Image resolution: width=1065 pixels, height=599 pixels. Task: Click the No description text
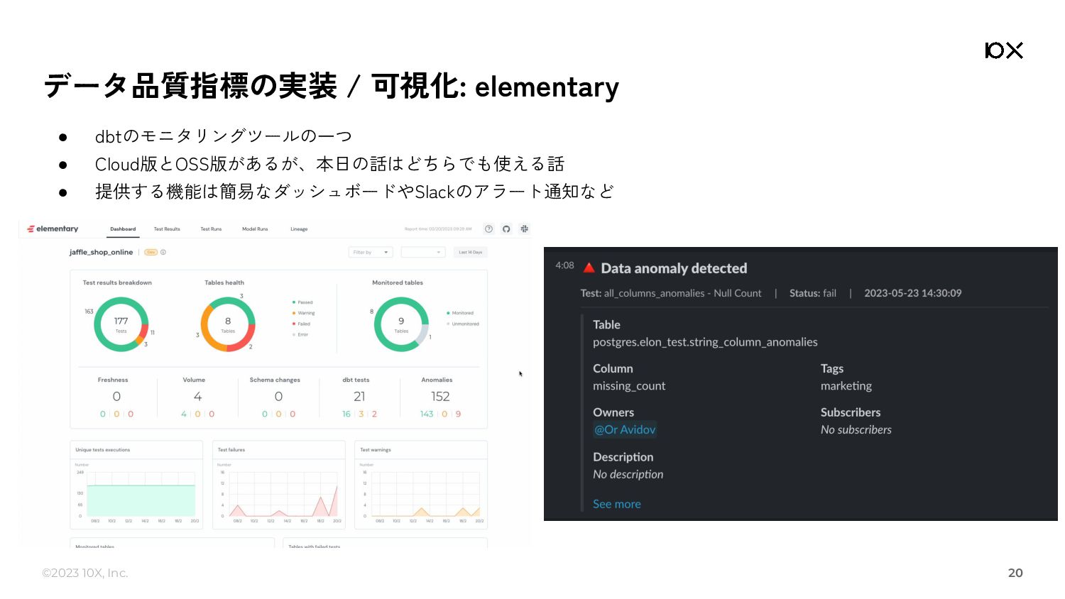[x=628, y=474]
